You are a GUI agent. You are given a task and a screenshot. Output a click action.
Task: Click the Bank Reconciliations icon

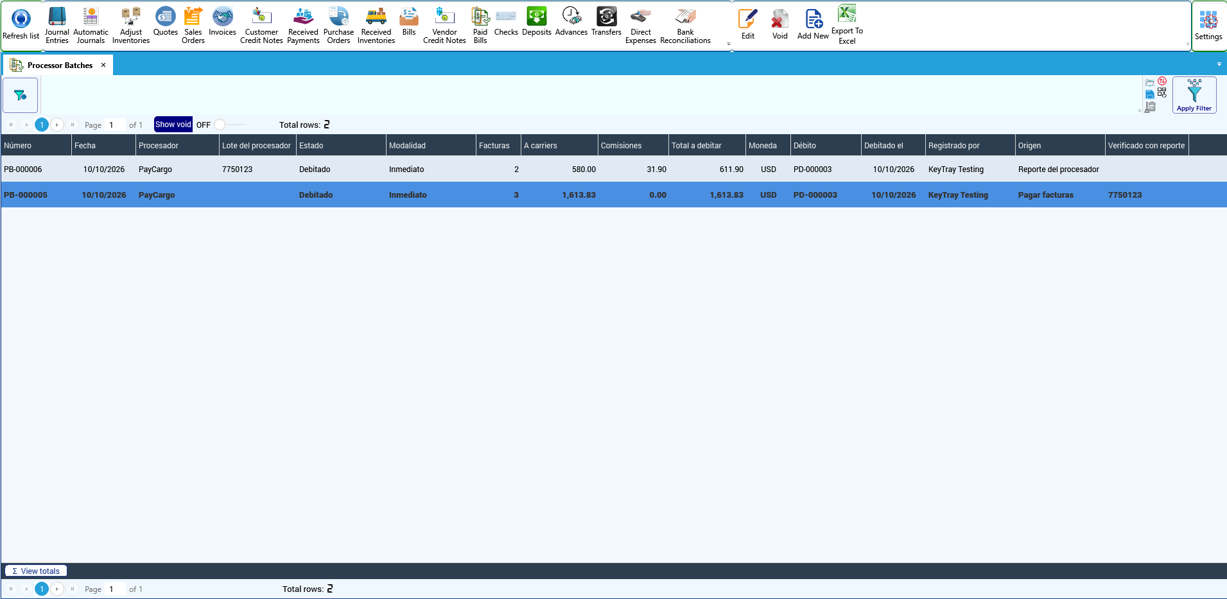[x=685, y=26]
